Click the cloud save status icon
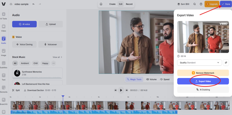Viewport: 232px width, 115px height. (x=11, y=4)
